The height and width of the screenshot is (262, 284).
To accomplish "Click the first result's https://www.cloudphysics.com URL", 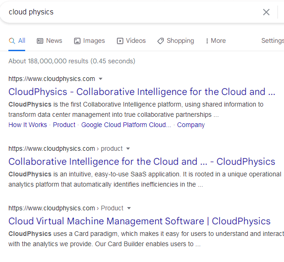I will pyautogui.click(x=52, y=79).
